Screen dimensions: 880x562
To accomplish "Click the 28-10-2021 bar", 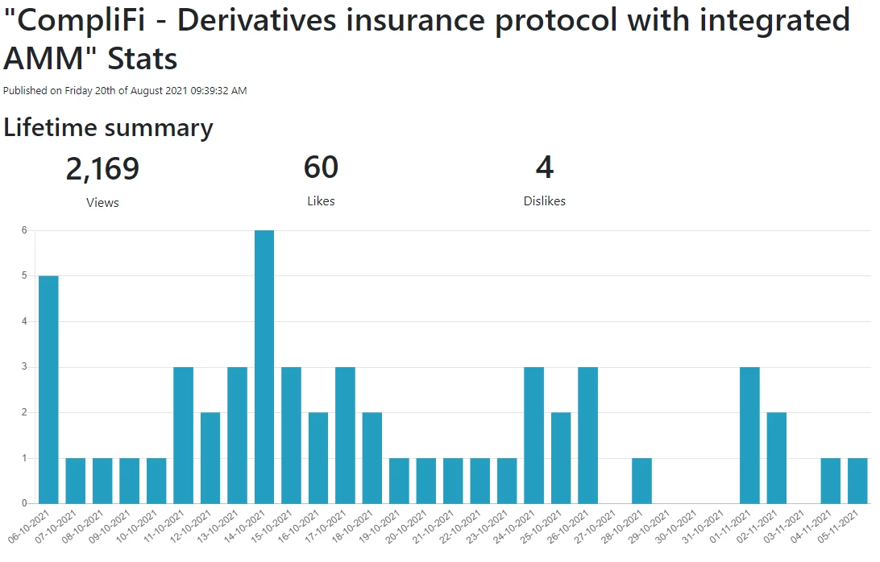I will click(x=642, y=481).
